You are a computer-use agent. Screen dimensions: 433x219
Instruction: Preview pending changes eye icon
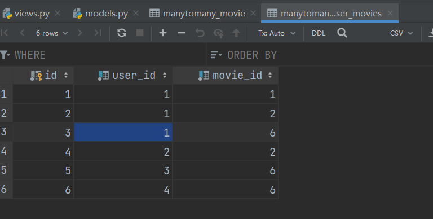(218, 33)
